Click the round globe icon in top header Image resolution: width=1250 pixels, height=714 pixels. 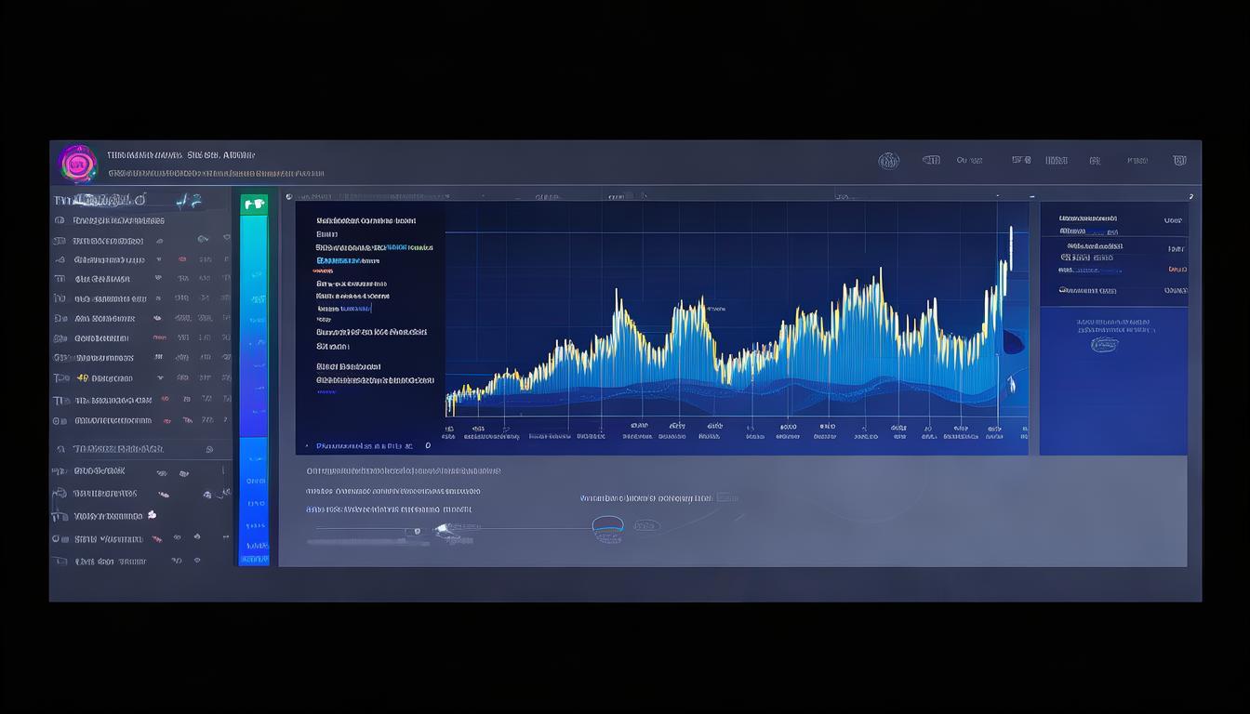[888, 161]
